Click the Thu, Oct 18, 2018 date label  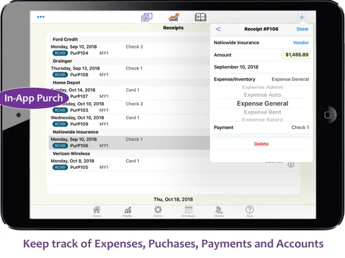pos(173,199)
